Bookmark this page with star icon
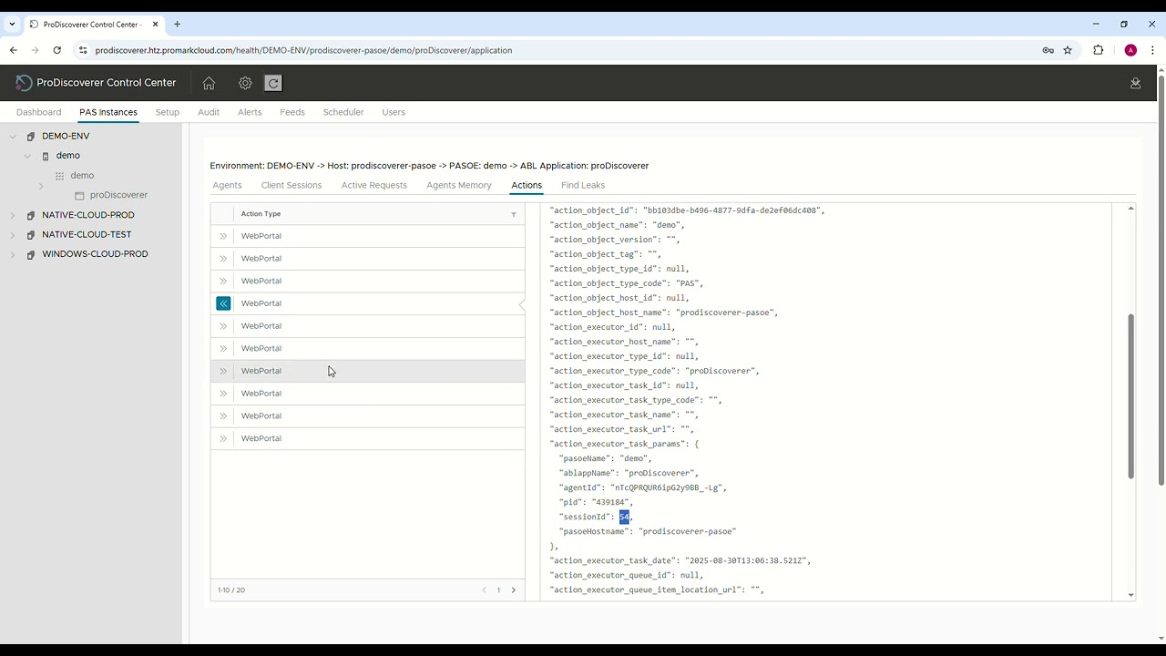 click(1068, 50)
